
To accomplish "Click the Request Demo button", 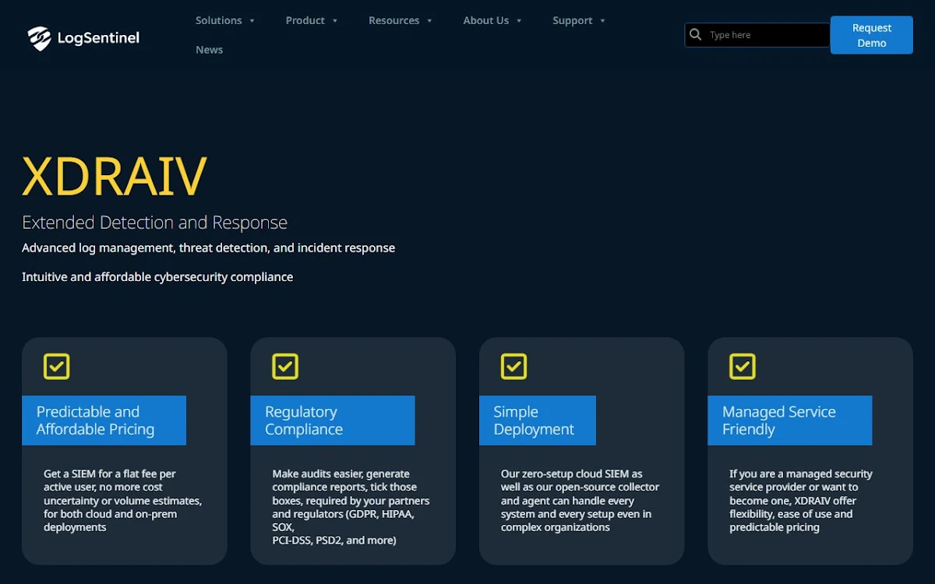I will point(872,35).
